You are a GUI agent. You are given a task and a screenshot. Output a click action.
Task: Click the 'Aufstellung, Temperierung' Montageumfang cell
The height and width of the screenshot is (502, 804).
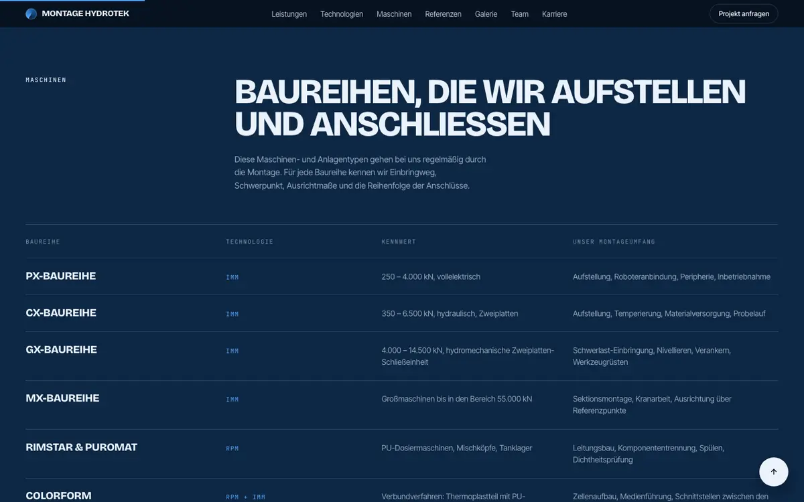tap(669, 313)
